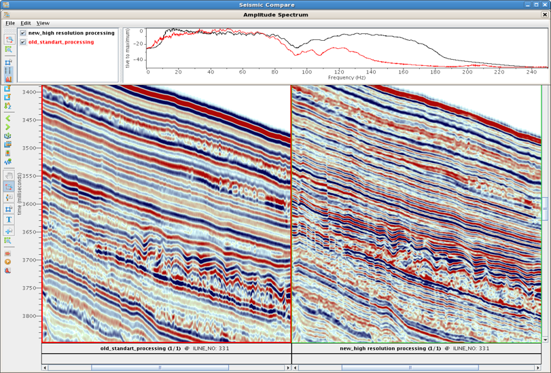This screenshot has height=373, width=551.
Task: Uncheck old_standart_processing checkbox
Action: tap(23, 42)
